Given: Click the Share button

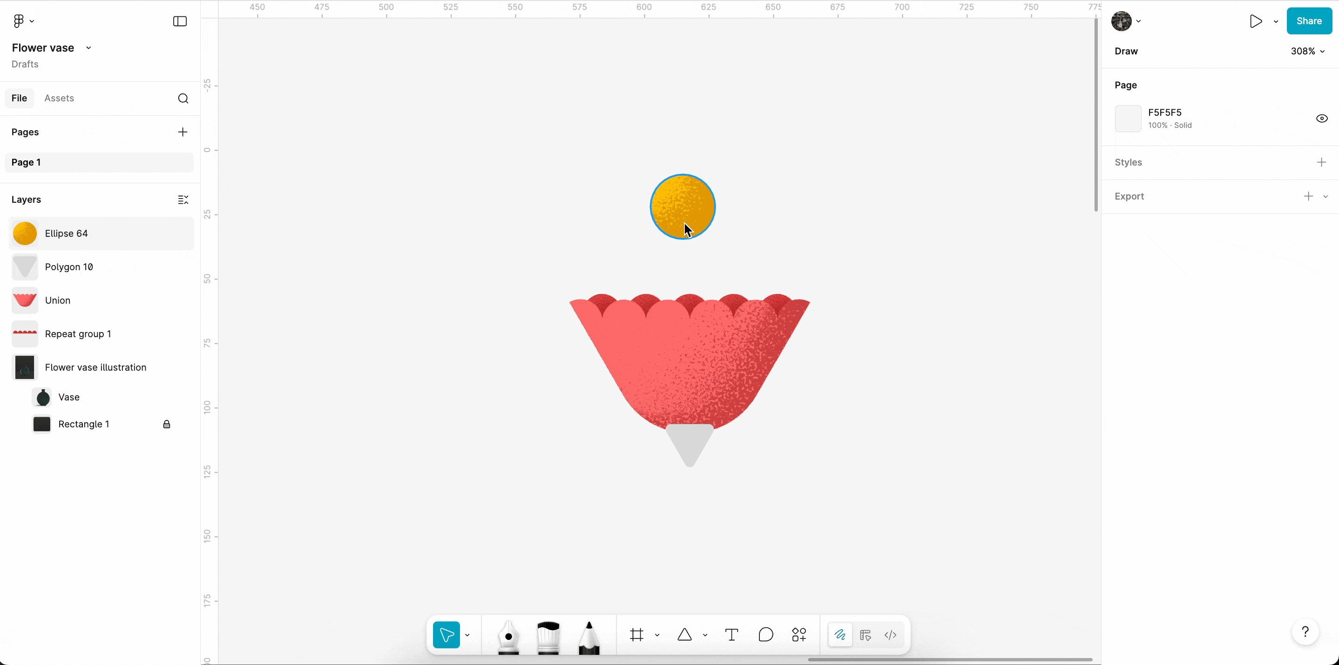Looking at the screenshot, I should click(x=1309, y=21).
